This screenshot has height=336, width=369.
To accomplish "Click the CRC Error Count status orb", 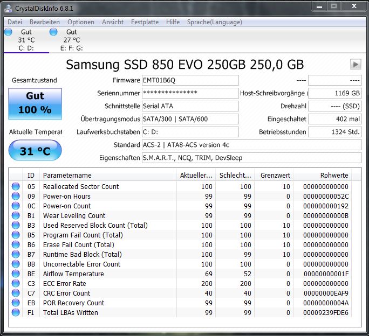I will 16,293.
